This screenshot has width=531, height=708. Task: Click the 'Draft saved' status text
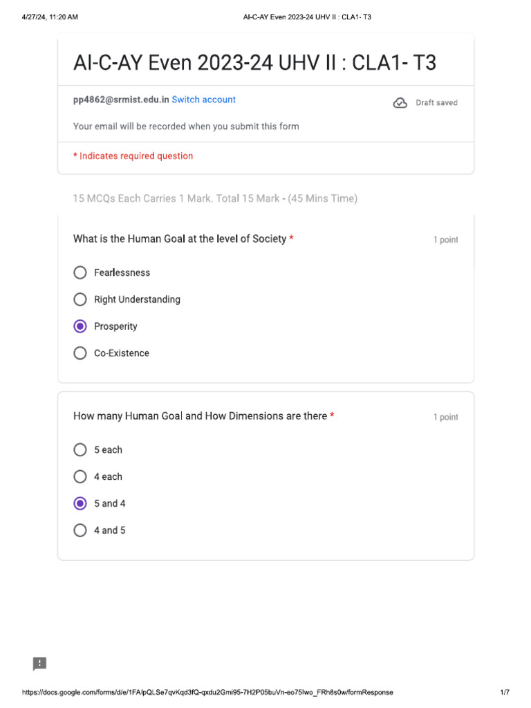(x=436, y=103)
